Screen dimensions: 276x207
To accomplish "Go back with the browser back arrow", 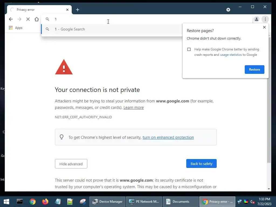I will point(11,19).
